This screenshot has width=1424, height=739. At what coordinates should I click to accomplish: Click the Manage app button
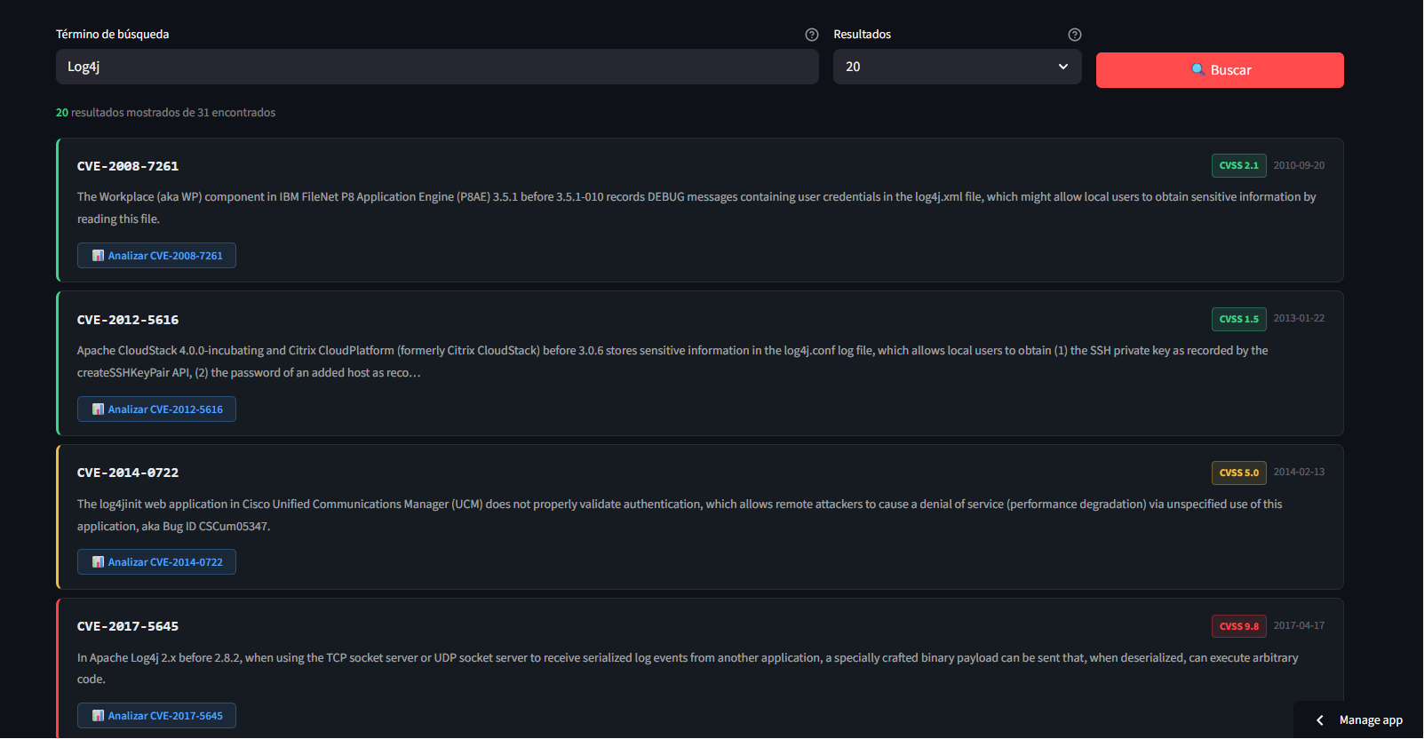(x=1371, y=720)
